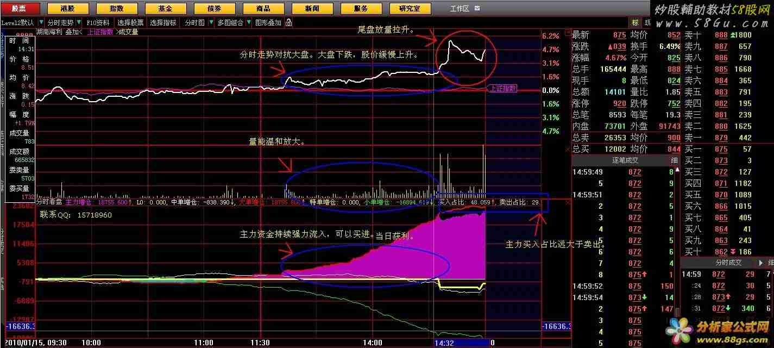Click the 卖五 price 883
The width and height of the screenshot is (774, 348).
(x=721, y=92)
